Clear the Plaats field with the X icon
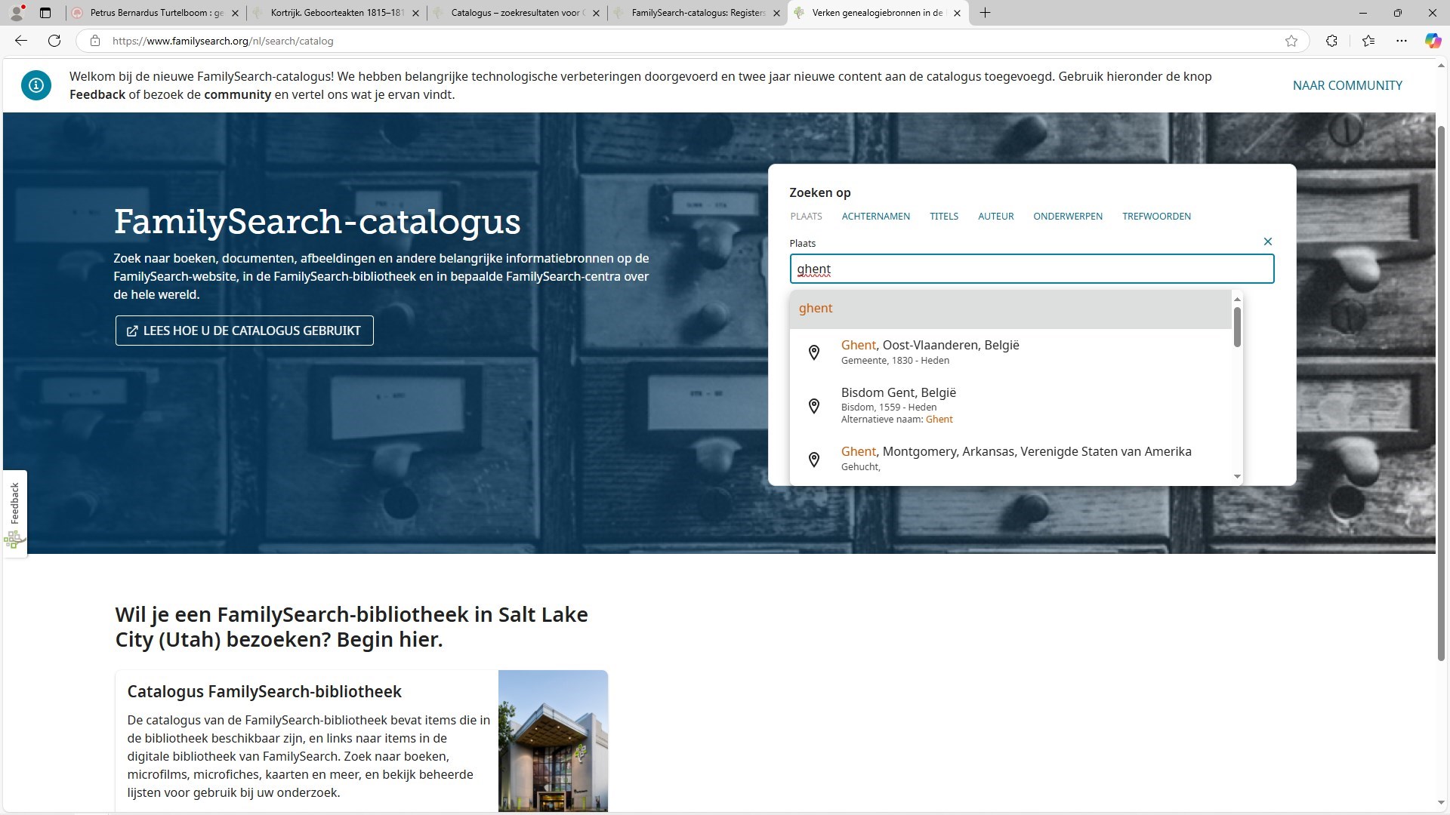Image resolution: width=1450 pixels, height=815 pixels. tap(1268, 241)
